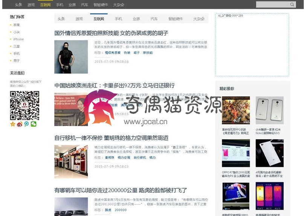Open the 格力 article tag
Image resolution: width=306 pixels, height=216 pixels.
(x=152, y=158)
